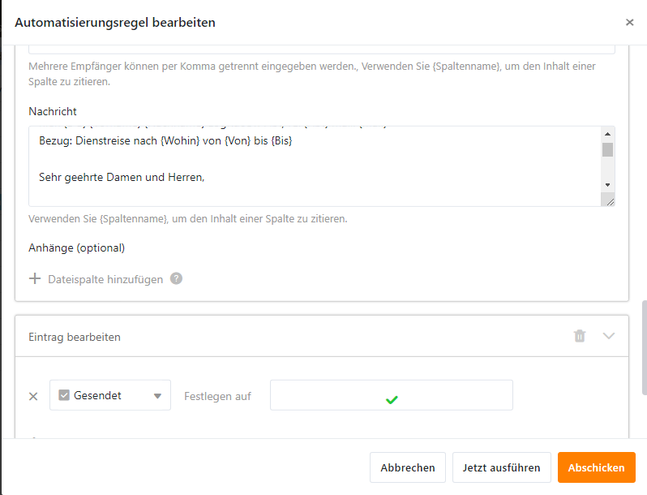Viewport: 647px width, 495px height.
Task: Submit the rule with Abschicken
Action: (596, 467)
